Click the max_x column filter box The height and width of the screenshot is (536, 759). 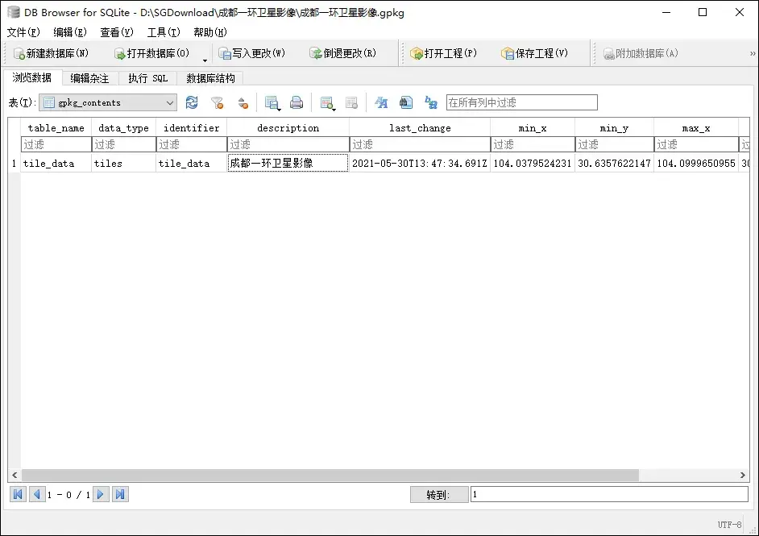tap(696, 144)
